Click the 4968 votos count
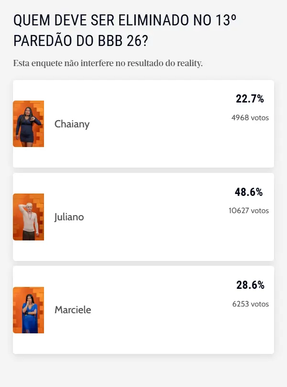The width and height of the screenshot is (287, 387). pyautogui.click(x=250, y=116)
